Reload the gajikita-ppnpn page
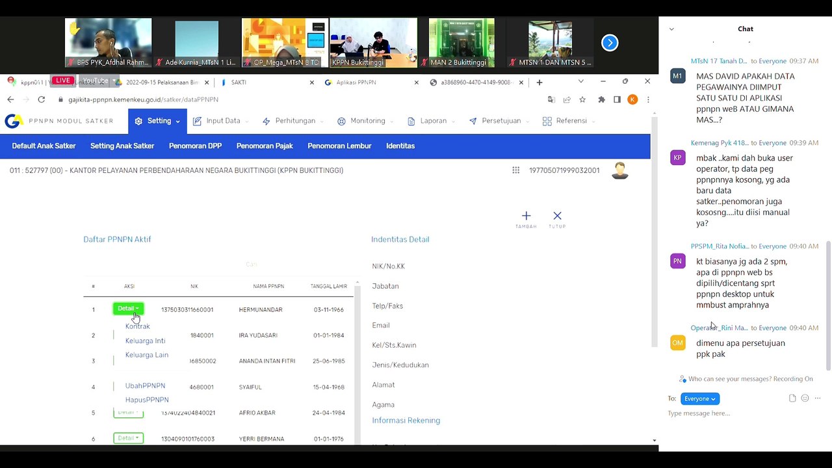Viewport: 832px width, 468px height. tap(41, 99)
